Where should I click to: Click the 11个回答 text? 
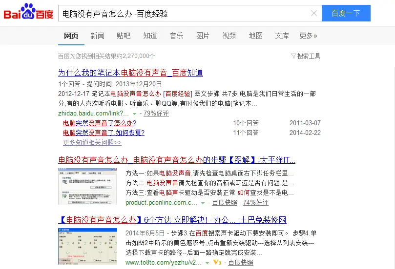tap(246, 133)
